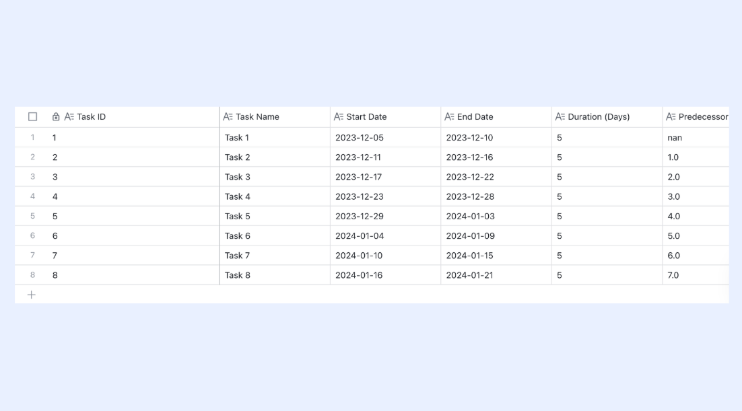Click the text-type icon of End Date column
Viewport: 742px width, 411px height.
click(449, 117)
